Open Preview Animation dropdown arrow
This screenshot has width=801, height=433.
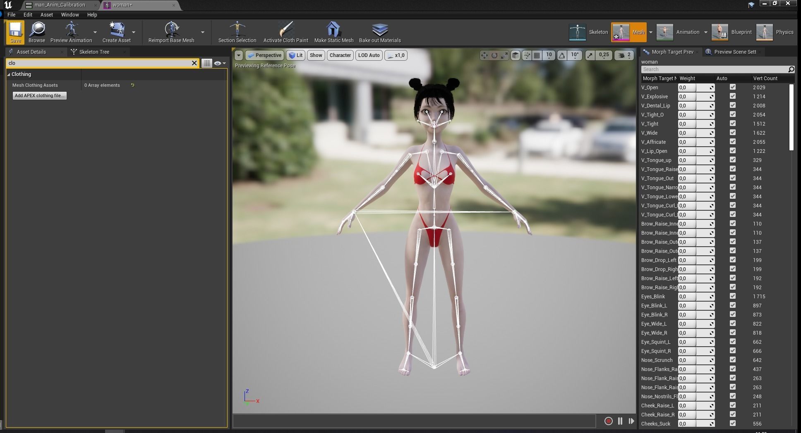[x=95, y=32]
